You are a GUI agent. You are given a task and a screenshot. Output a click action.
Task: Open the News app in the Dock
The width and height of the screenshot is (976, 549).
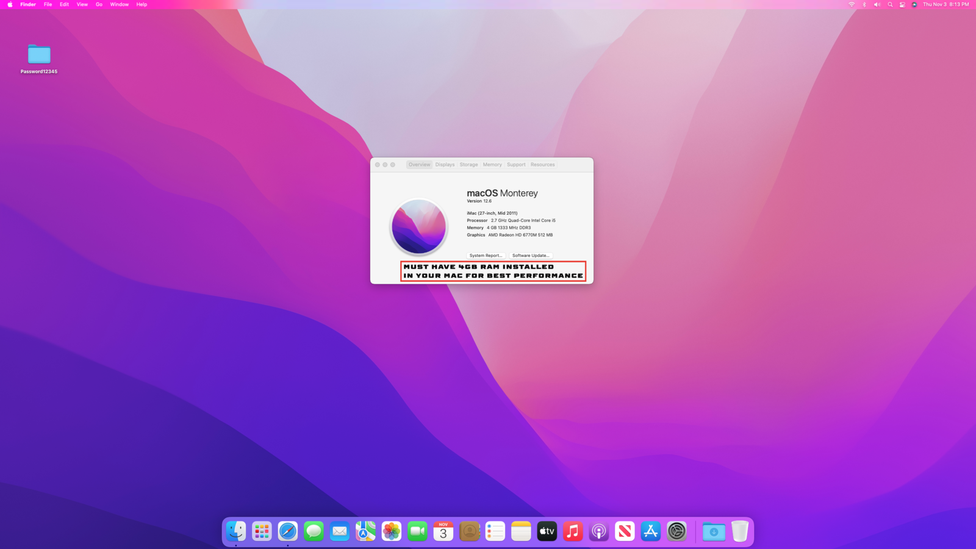625,531
